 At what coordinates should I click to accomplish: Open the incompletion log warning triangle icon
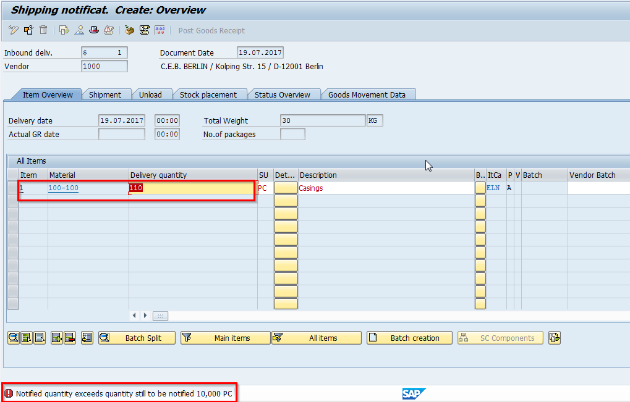click(x=109, y=30)
